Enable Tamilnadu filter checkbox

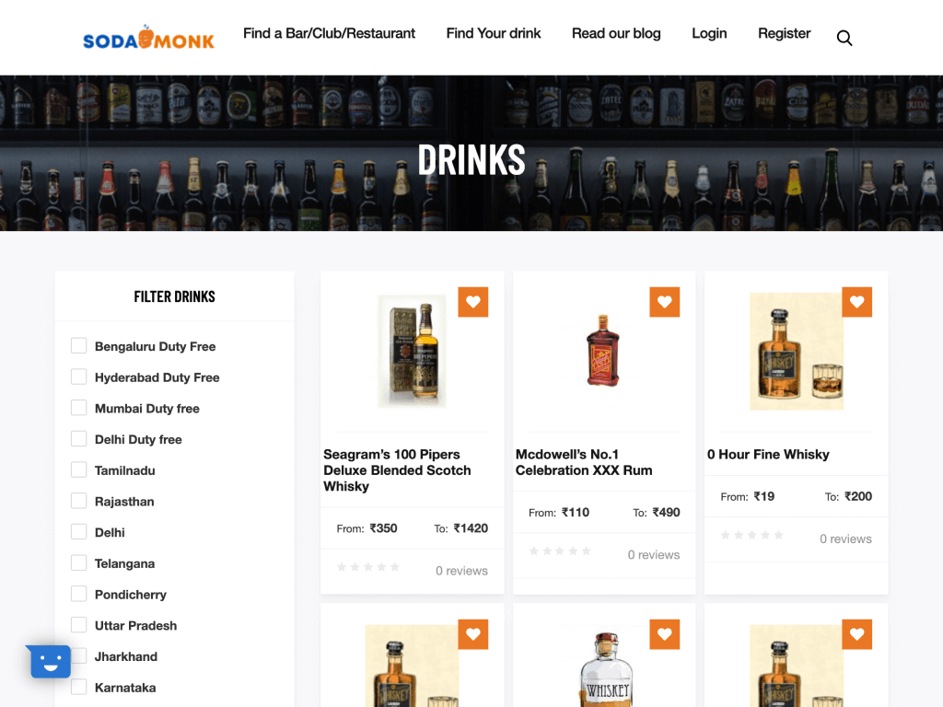[x=79, y=469]
